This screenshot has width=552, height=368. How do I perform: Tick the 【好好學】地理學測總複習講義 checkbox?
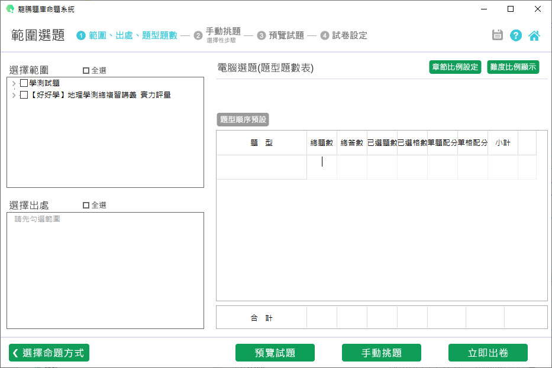[x=24, y=95]
